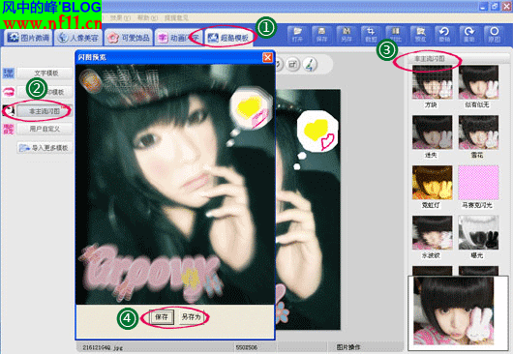Open the 图片微调 tab
Image resolution: width=513 pixels, height=354 pixels.
tap(28, 38)
